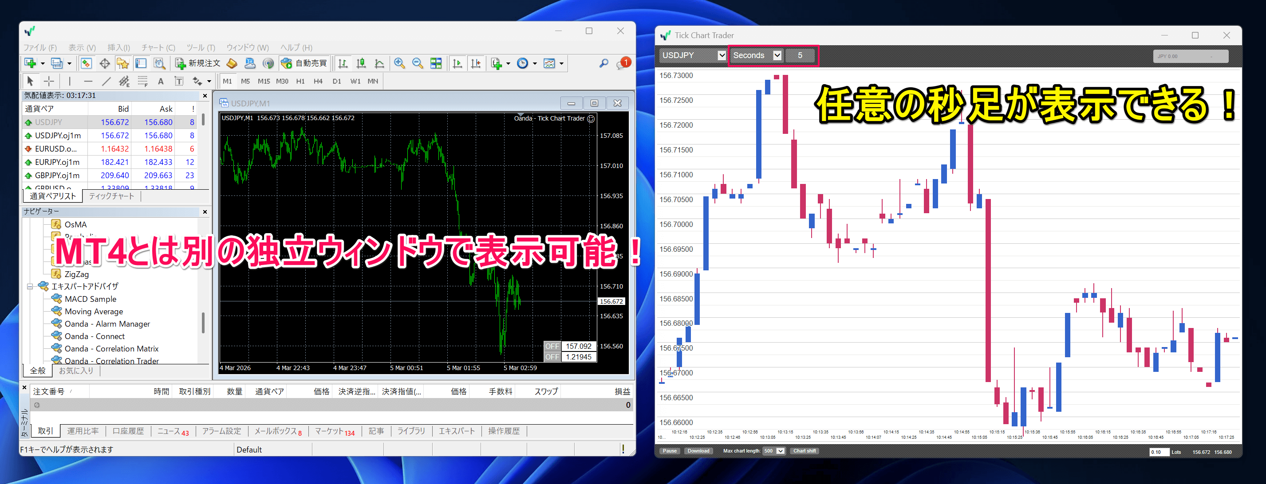Open the チャート (C) menu

[158, 47]
